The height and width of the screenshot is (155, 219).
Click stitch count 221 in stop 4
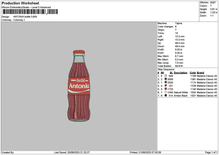pyautogui.click(x=171, y=86)
